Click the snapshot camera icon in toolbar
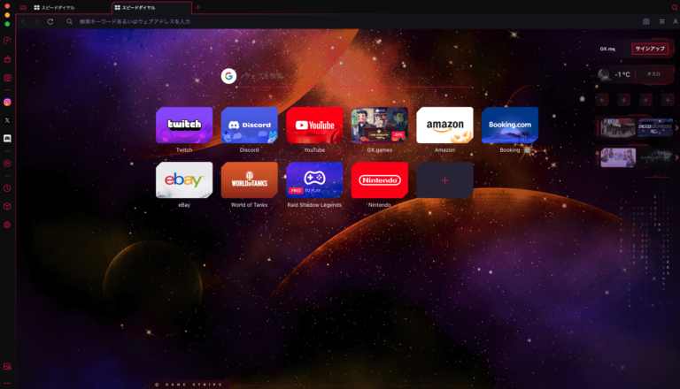This screenshot has height=389, width=680. (645, 21)
